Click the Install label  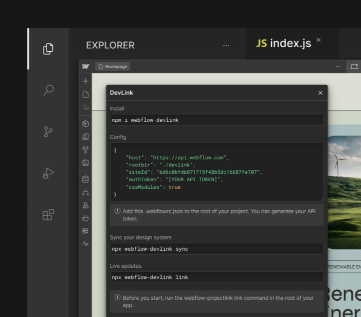[x=117, y=109]
